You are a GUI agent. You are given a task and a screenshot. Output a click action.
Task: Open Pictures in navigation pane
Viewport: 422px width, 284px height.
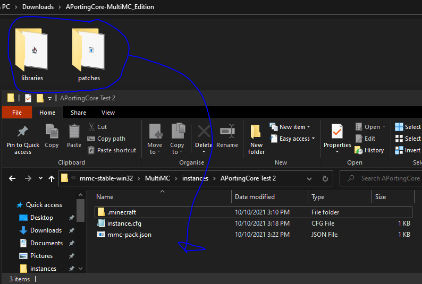tap(36, 256)
